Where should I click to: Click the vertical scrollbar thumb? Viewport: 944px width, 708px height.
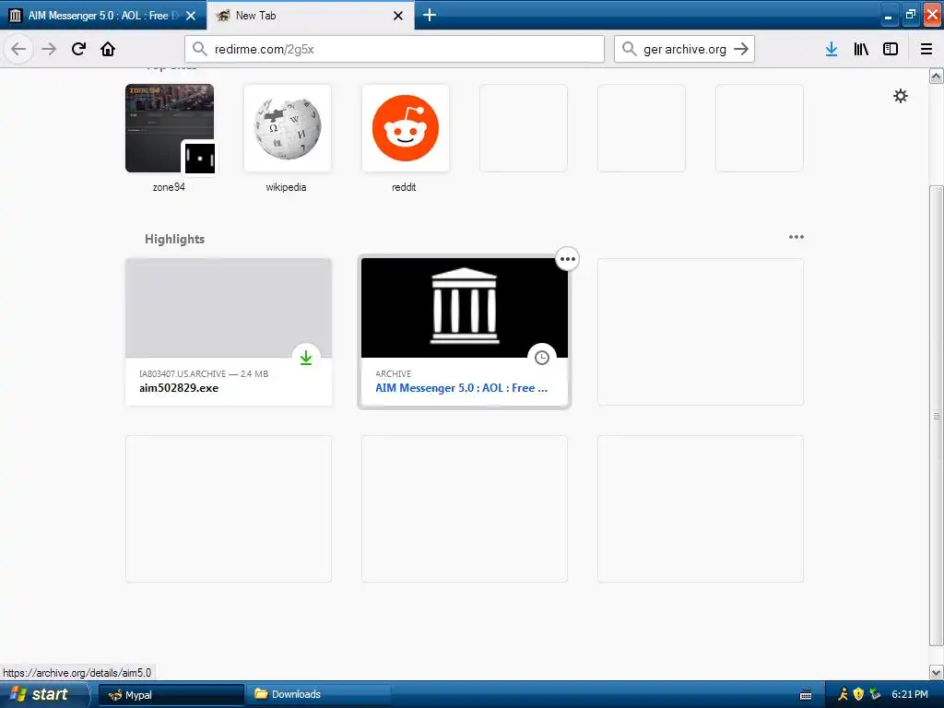(x=937, y=416)
